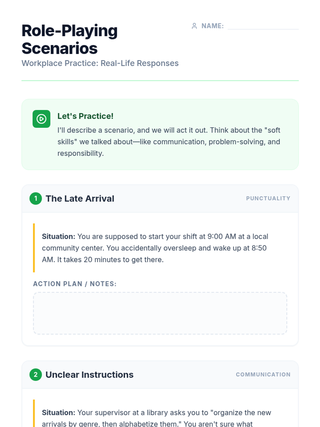
Task: Click The Late Arrival card heading
Action: 80,199
